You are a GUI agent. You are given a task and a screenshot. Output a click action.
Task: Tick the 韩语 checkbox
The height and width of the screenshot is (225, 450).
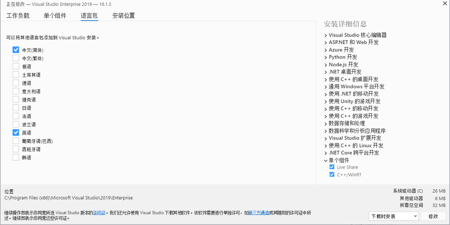(16, 158)
